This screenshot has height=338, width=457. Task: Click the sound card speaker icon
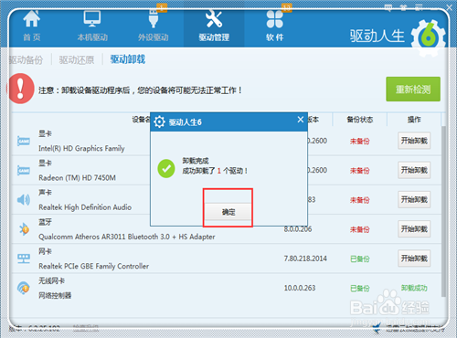click(x=24, y=200)
